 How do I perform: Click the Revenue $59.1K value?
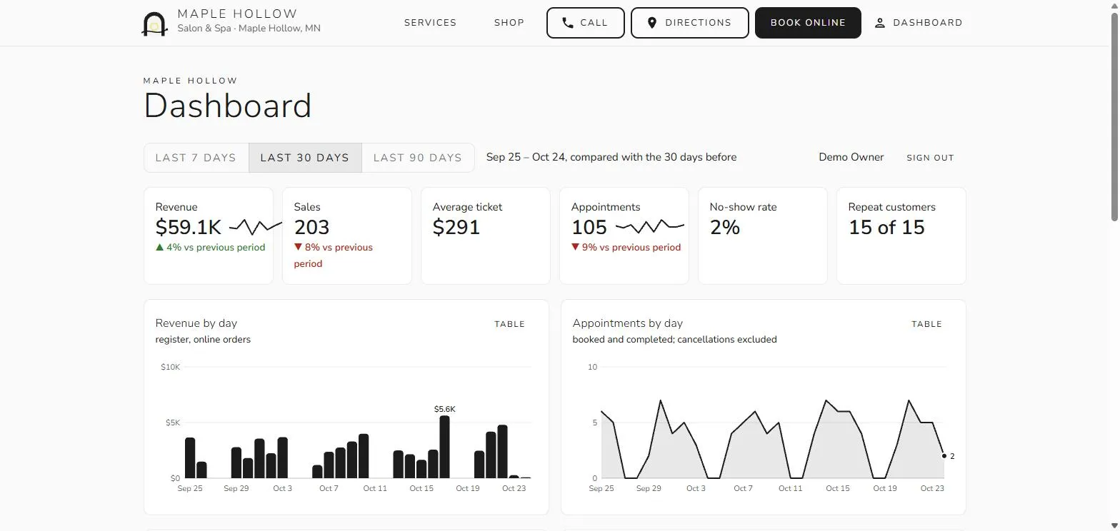[x=189, y=227]
